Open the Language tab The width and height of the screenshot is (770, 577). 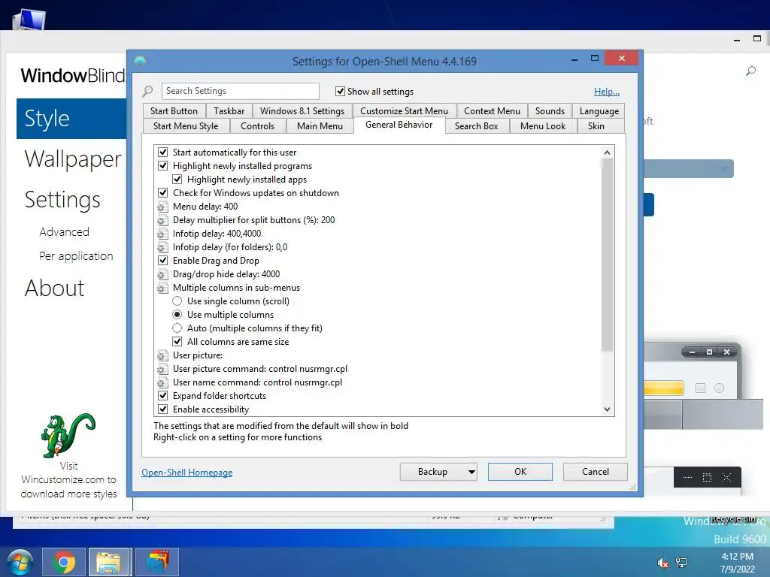tap(599, 111)
